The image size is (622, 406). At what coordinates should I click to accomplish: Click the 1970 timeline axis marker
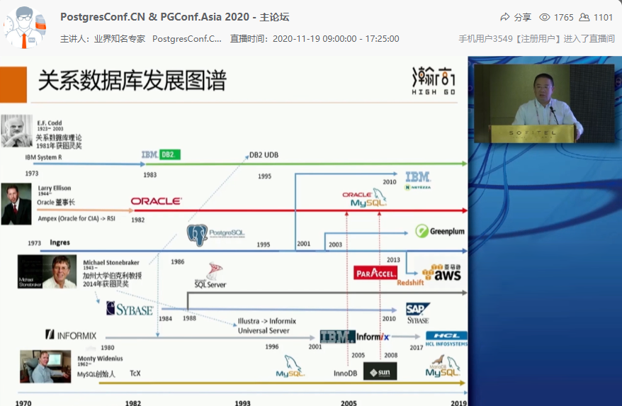(23, 402)
